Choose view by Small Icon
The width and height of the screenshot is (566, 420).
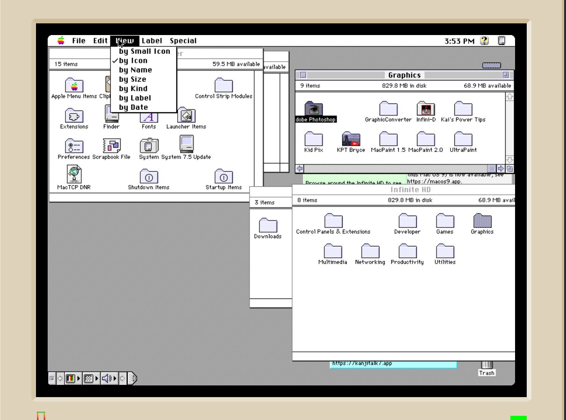[x=144, y=51]
